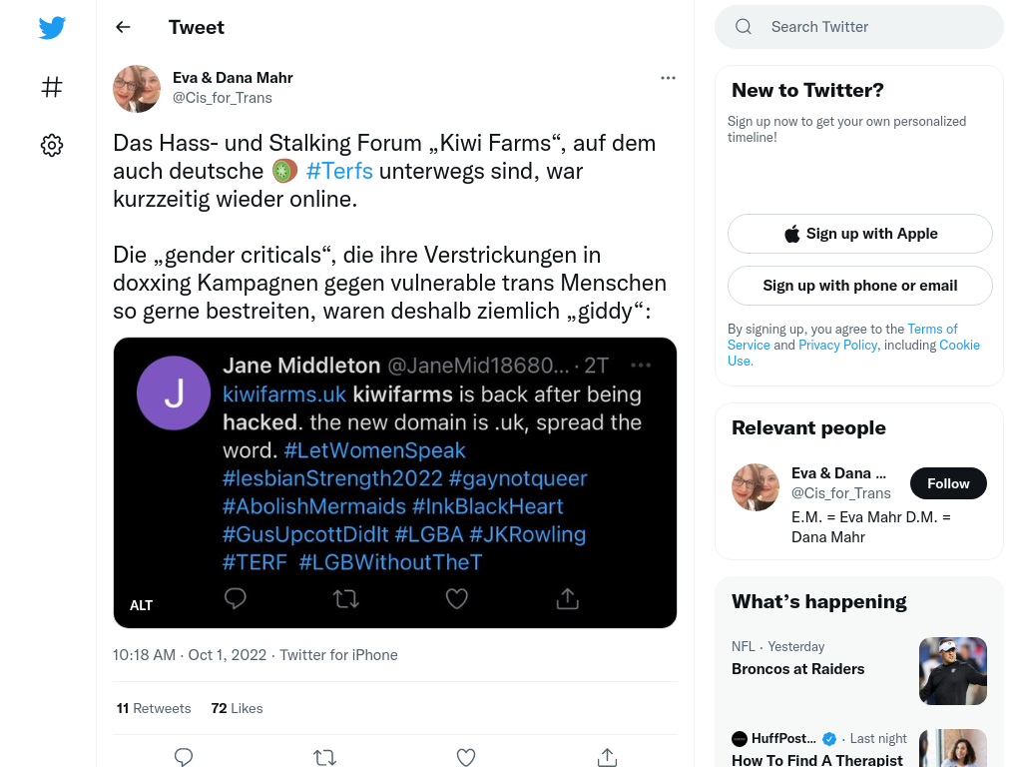Open the tweet's three-dot more menu
Viewport: 1022px width, 767px height.
[x=668, y=78]
